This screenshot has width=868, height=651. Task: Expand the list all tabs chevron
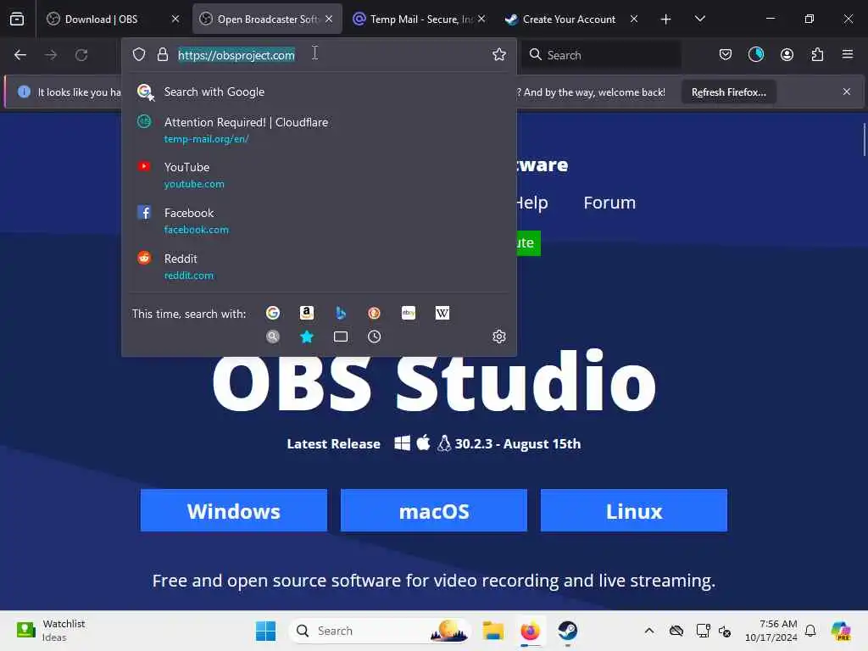(699, 19)
